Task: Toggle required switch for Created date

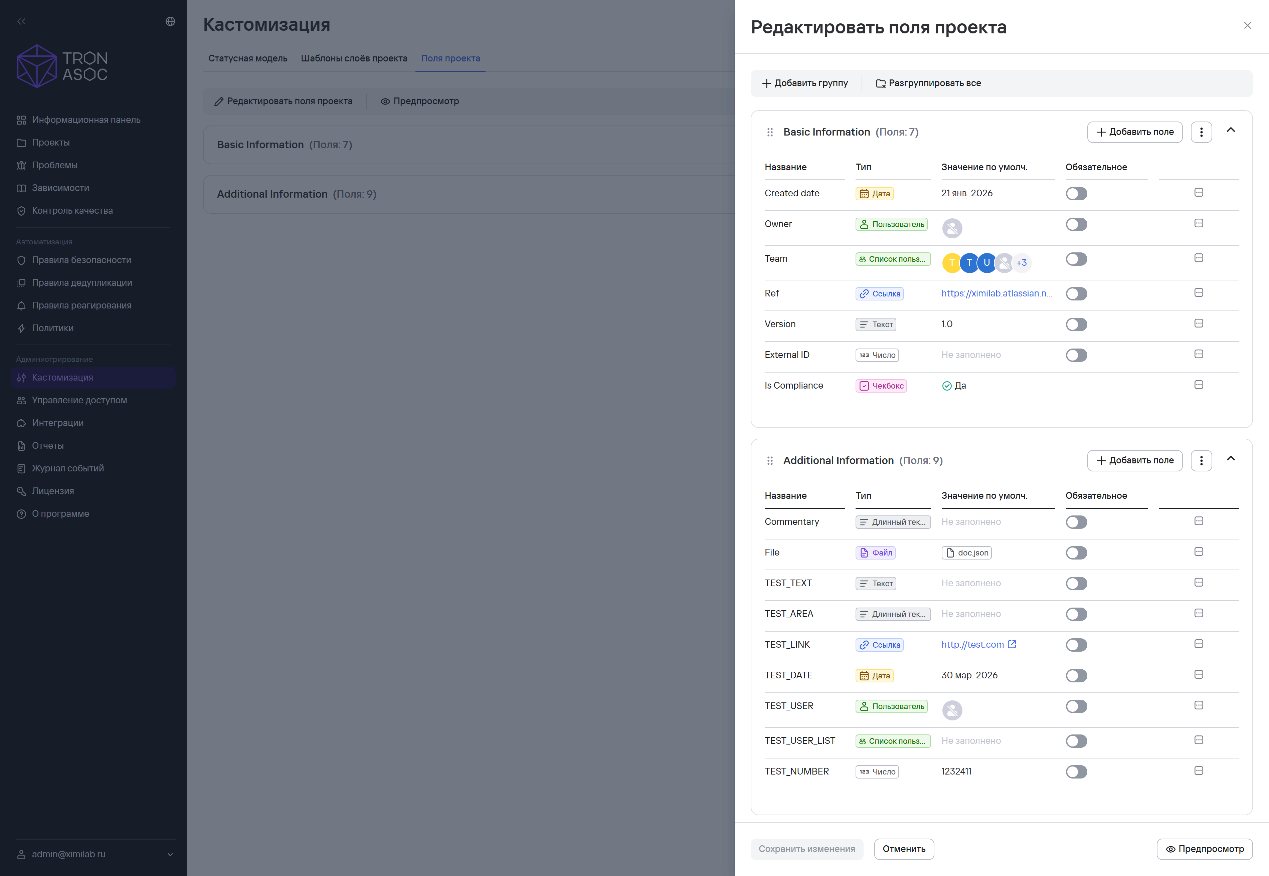Action: [1076, 194]
